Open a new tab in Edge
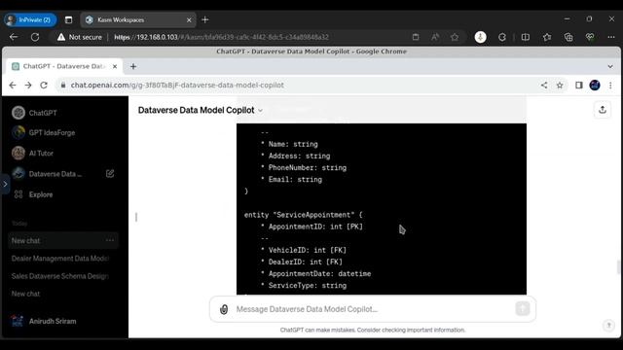The height and width of the screenshot is (350, 623). point(205,19)
